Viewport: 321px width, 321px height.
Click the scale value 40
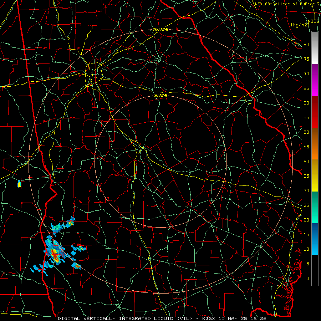306,161
